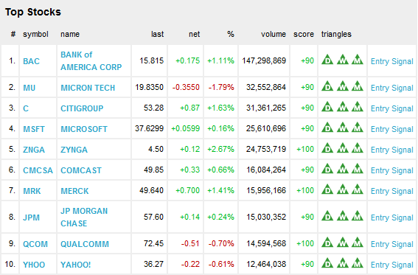
Task: Click the last price 37.6299
Action: point(149,128)
